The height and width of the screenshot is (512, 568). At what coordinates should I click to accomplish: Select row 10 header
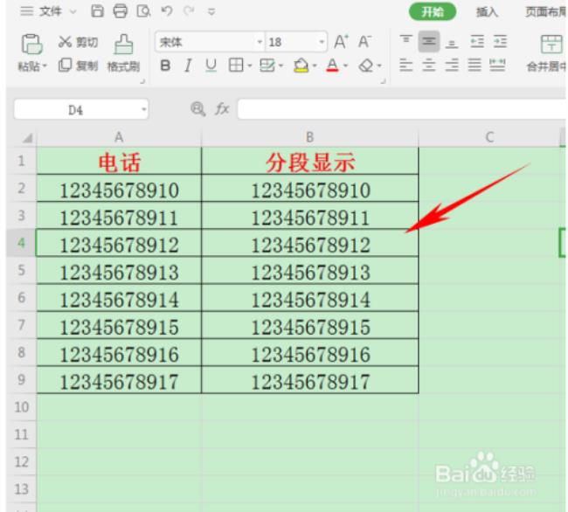point(21,407)
